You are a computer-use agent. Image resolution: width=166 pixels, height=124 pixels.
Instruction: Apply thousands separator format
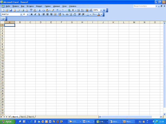coord(67,14)
